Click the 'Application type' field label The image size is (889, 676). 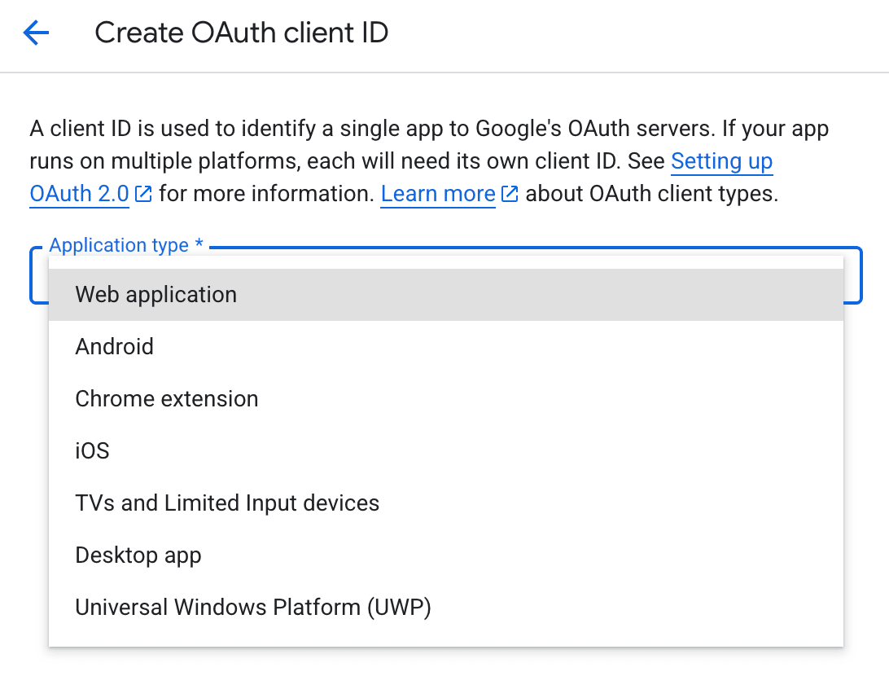(x=119, y=245)
